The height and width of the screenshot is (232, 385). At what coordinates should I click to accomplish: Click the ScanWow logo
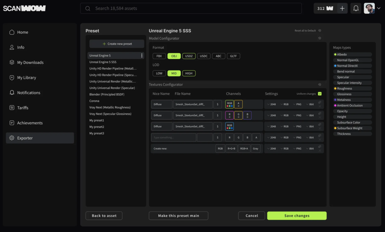coord(24,9)
